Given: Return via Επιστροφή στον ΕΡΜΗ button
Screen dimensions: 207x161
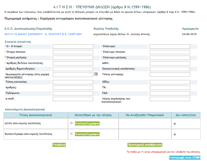Looking at the screenshot, I should 185,158.
